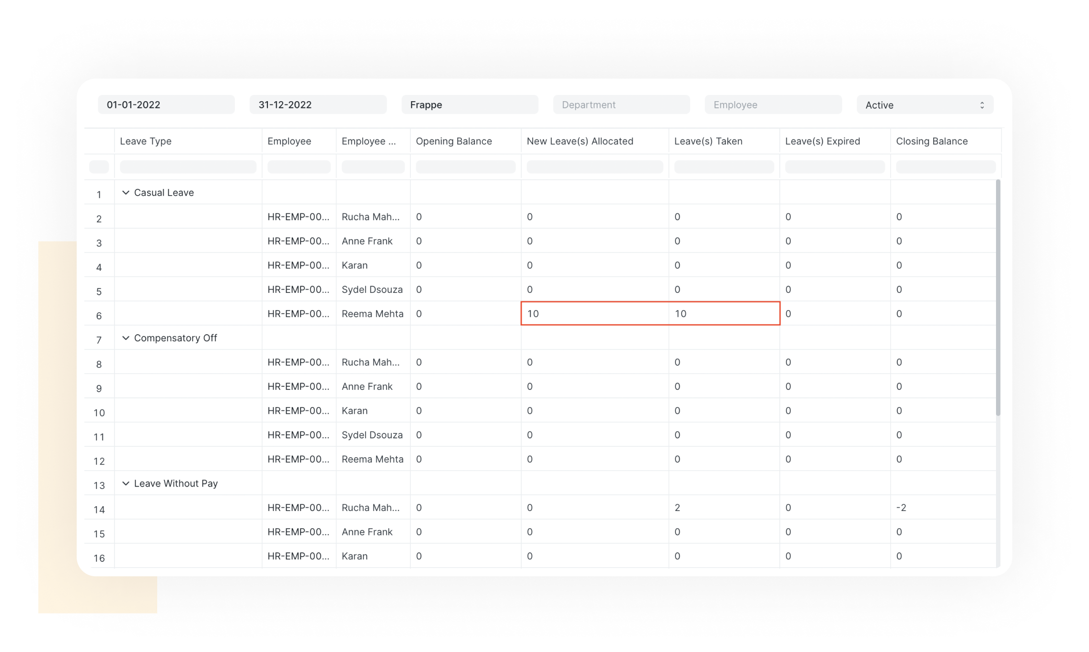Select Leaves Expired 0 in row 14

click(835, 508)
